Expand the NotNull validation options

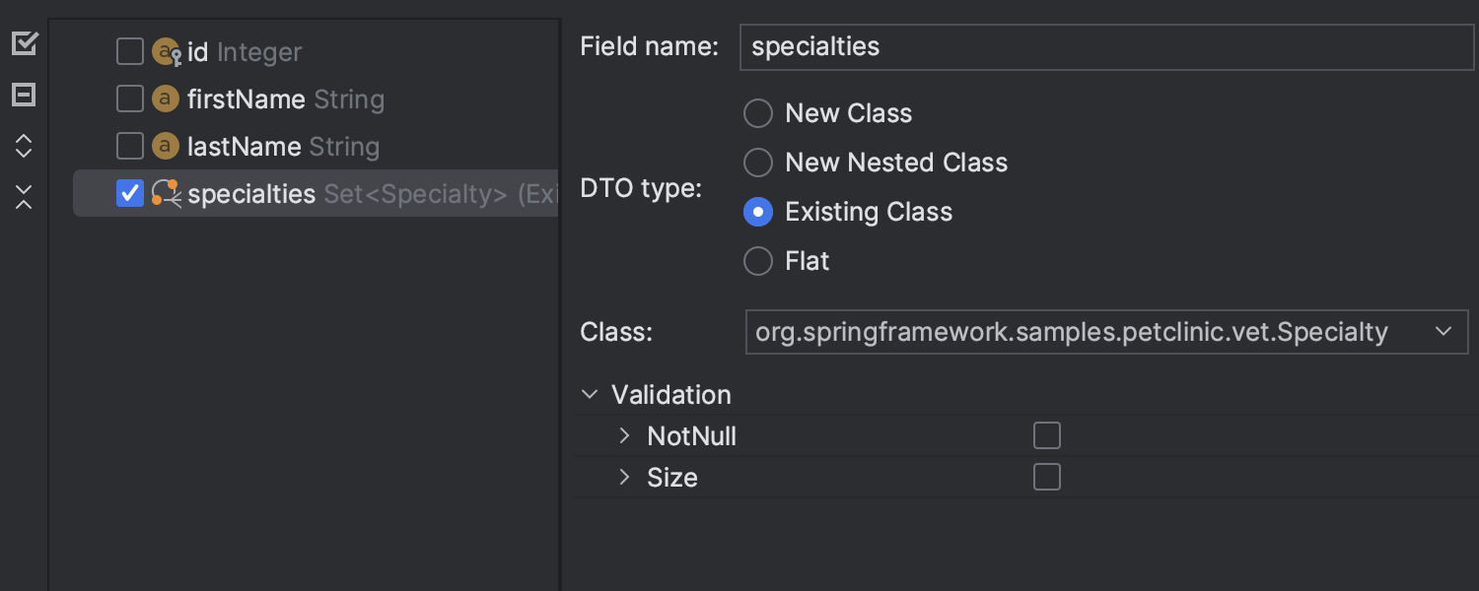(624, 436)
